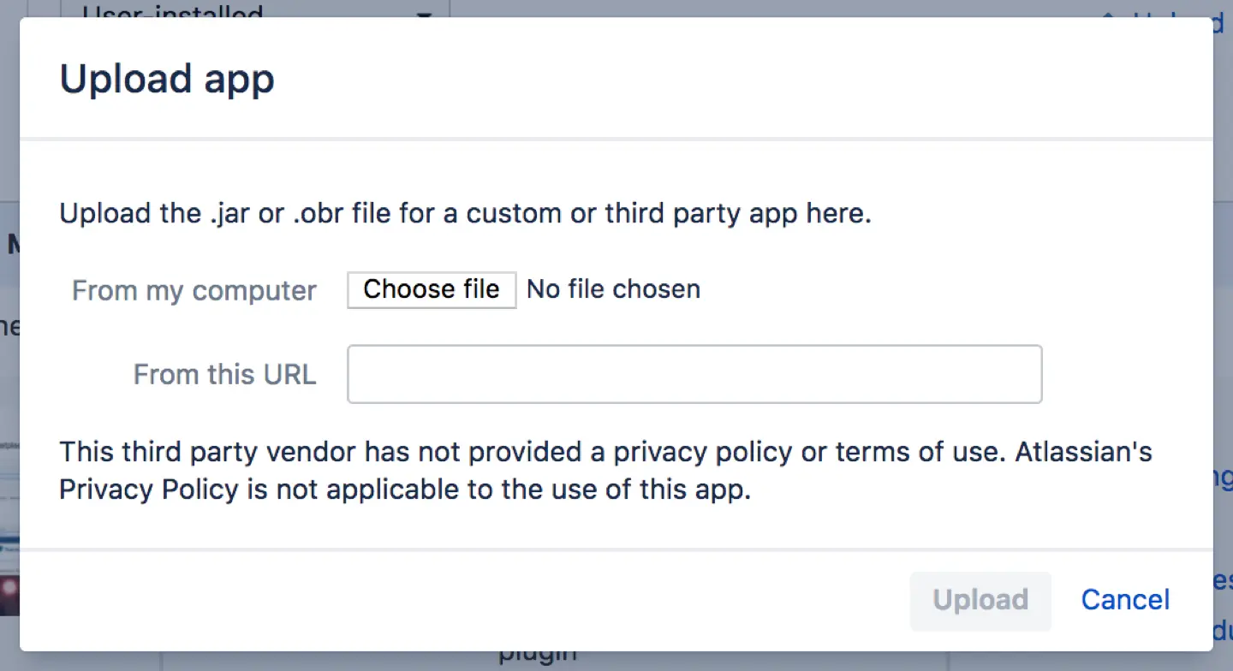The height and width of the screenshot is (671, 1233).
Task: Click the truncated blue link ending in es
Action: click(1224, 579)
